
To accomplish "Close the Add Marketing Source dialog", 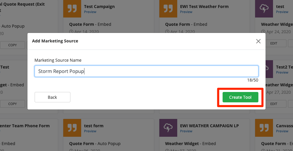I will click(x=258, y=41).
